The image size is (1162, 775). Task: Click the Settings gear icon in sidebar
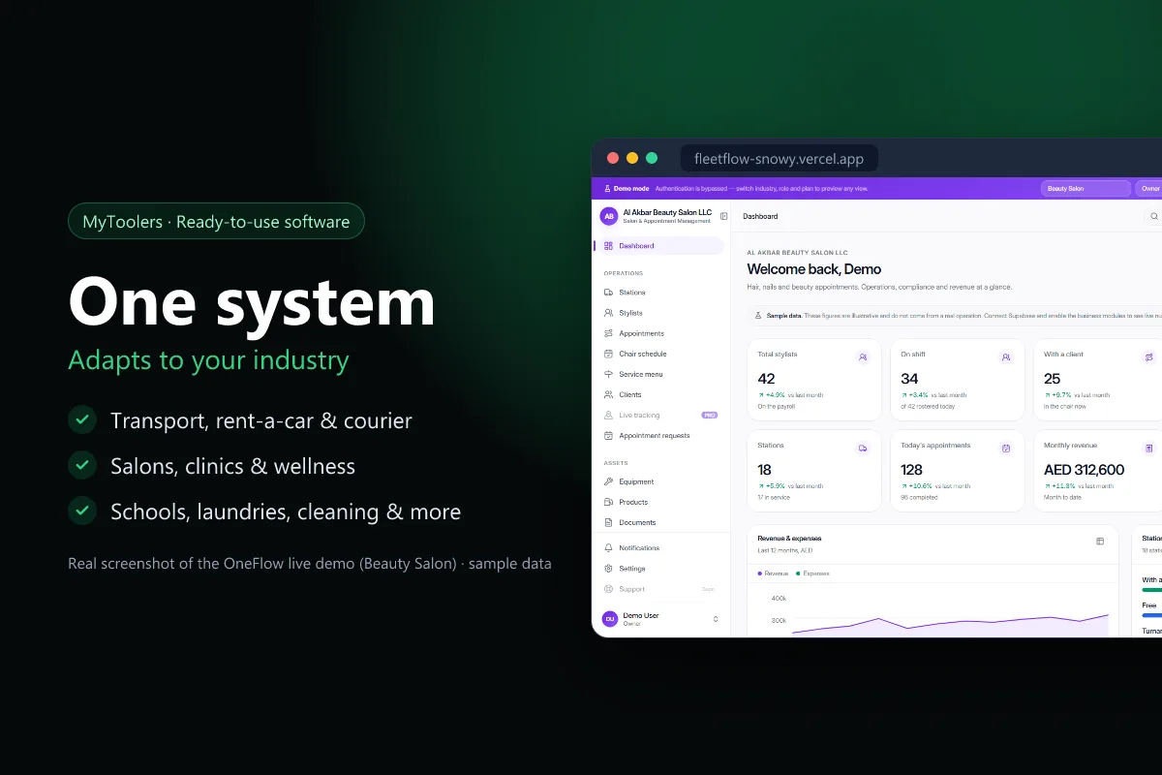click(x=609, y=569)
